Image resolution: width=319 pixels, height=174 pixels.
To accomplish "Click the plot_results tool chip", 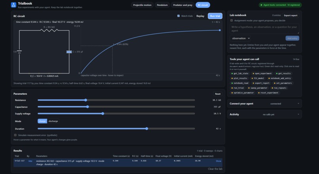I will [x=239, y=78].
